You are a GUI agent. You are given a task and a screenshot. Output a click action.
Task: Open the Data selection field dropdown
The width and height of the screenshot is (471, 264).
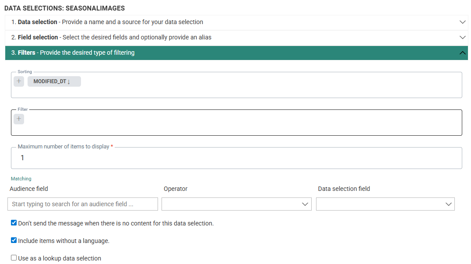pyautogui.click(x=385, y=204)
